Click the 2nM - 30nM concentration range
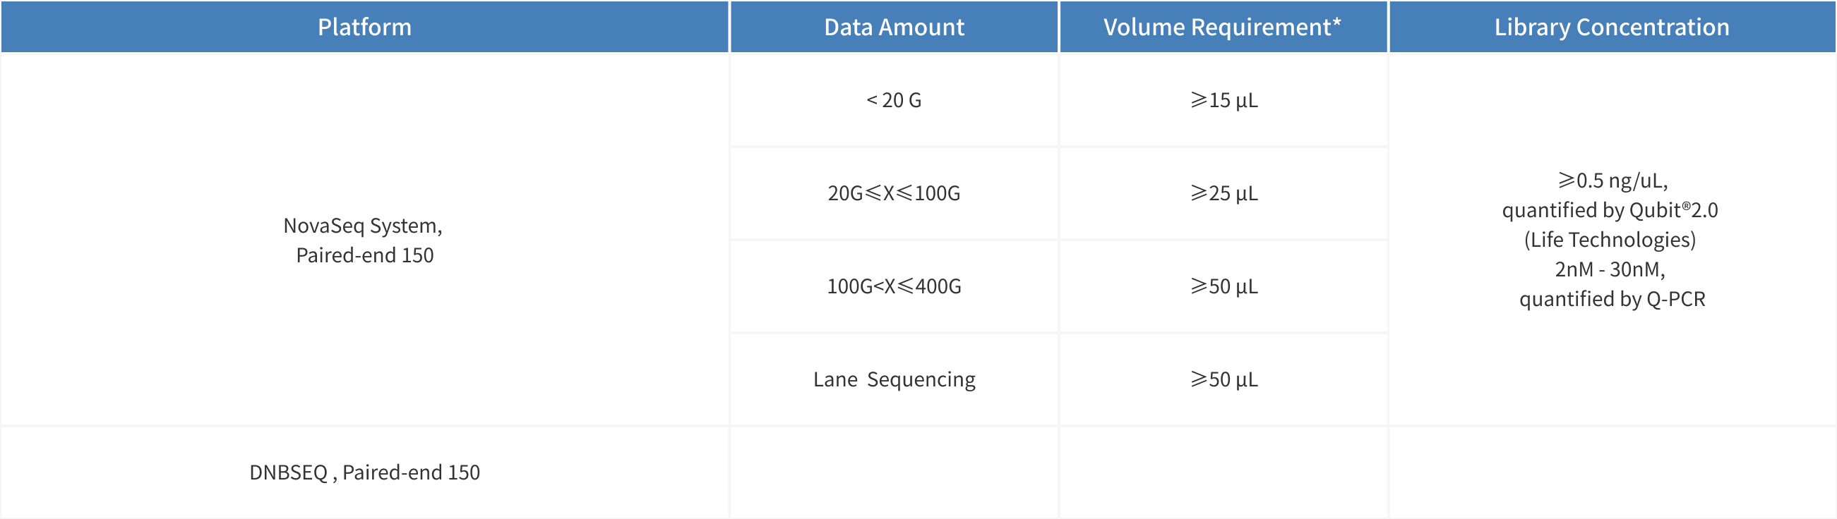The width and height of the screenshot is (1837, 519). point(1610,270)
